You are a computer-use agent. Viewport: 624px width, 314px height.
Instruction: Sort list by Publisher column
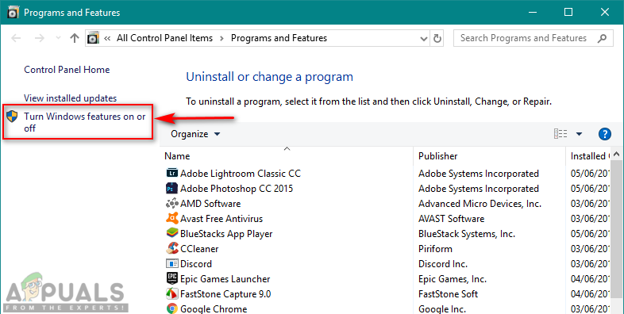[x=437, y=156]
